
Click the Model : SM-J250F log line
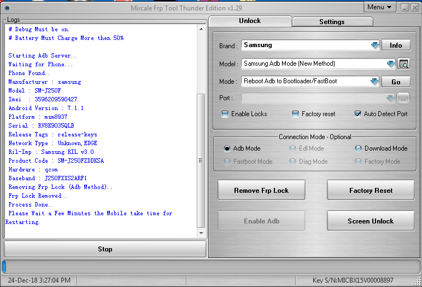[x=34, y=90]
